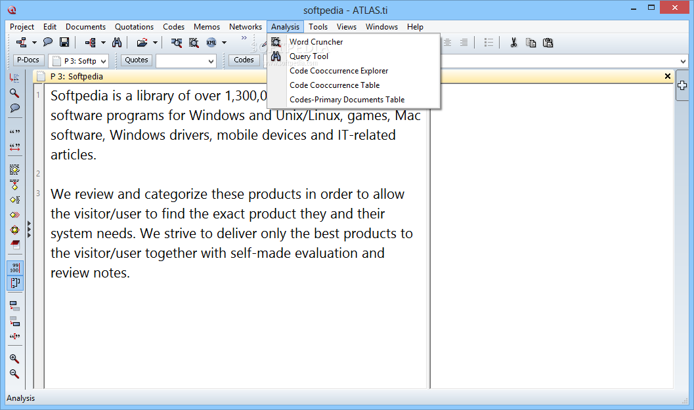Viewport: 694px width, 410px height.
Task: Expand the network view icon dropdown arrow
Action: pyautogui.click(x=34, y=43)
